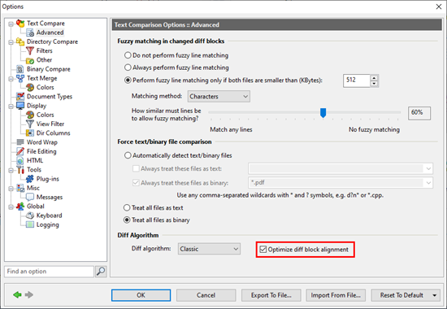Select the HTML options tree entry
Viewport: 447px width, 309px height.
[35, 160]
